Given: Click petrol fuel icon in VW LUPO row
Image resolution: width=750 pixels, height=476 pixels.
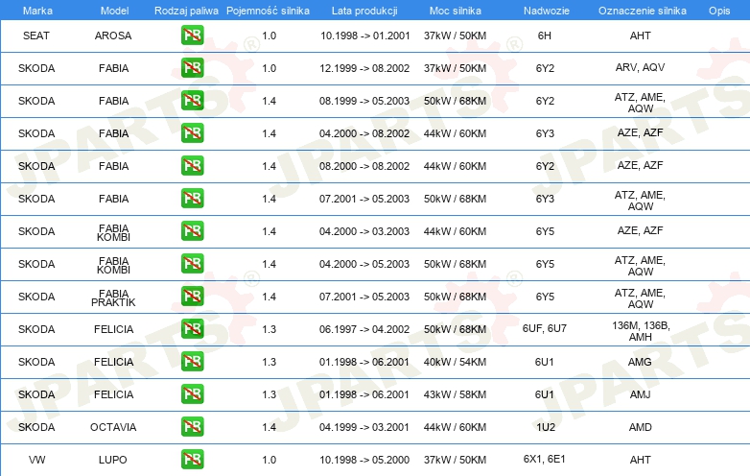Looking at the screenshot, I should pyautogui.click(x=192, y=460).
